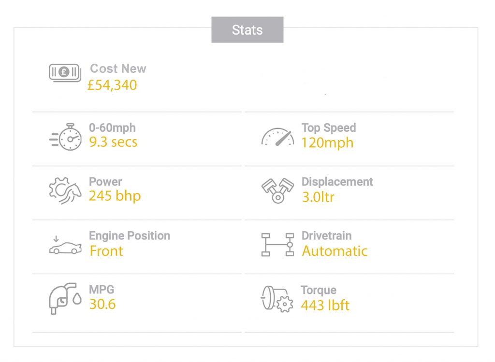Select the Stats tab header
The height and width of the screenshot is (362, 495).
tap(247, 29)
